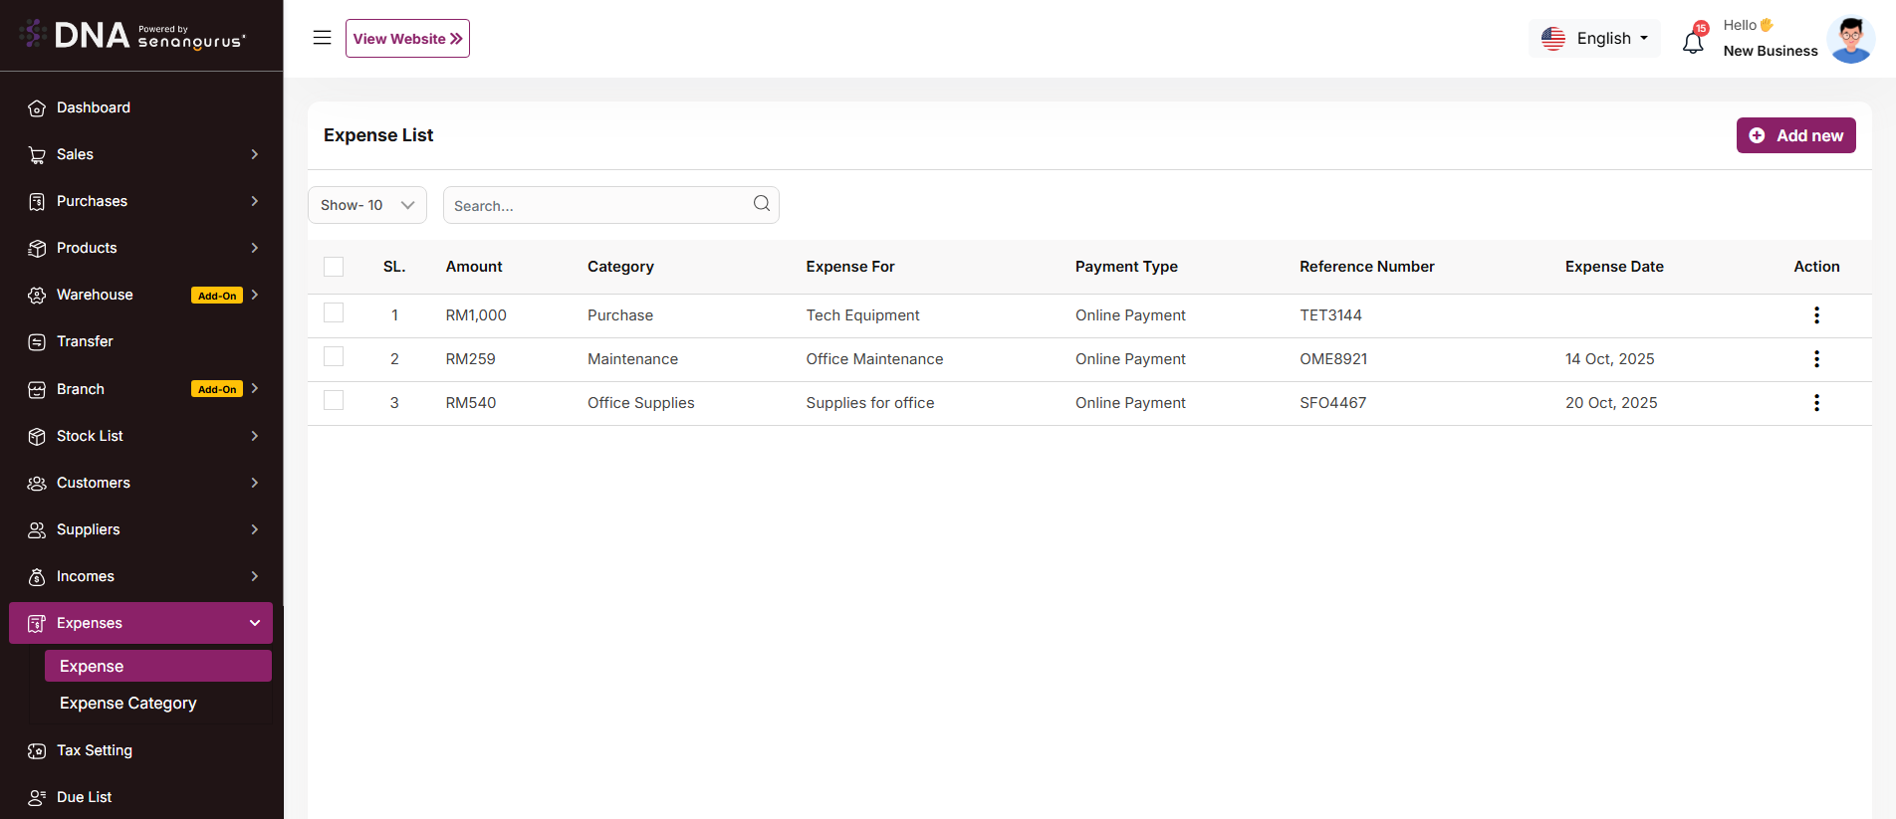The height and width of the screenshot is (819, 1896).
Task: Collapse the Expenses sidebar menu
Action: pos(255,623)
